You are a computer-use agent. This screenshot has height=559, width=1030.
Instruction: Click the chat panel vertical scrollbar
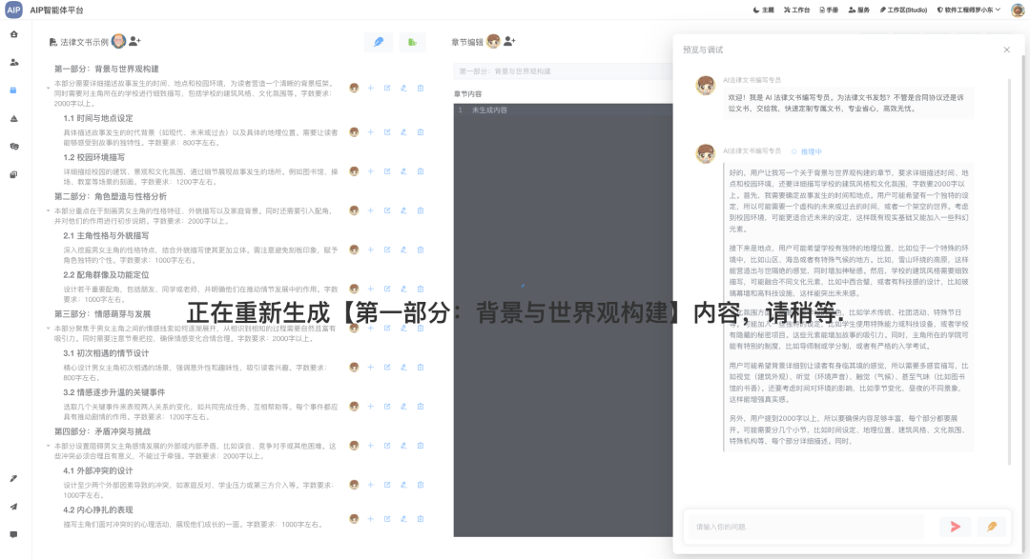point(1010,272)
